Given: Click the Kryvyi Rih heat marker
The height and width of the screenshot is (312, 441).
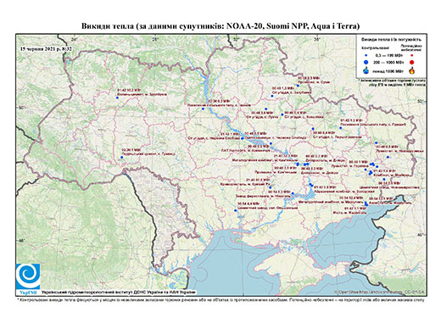Looking at the screenshot, I should (271, 187).
